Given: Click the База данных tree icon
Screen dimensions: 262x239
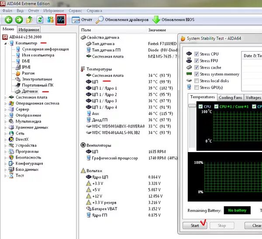Looking at the screenshot, I should point(11,170).
